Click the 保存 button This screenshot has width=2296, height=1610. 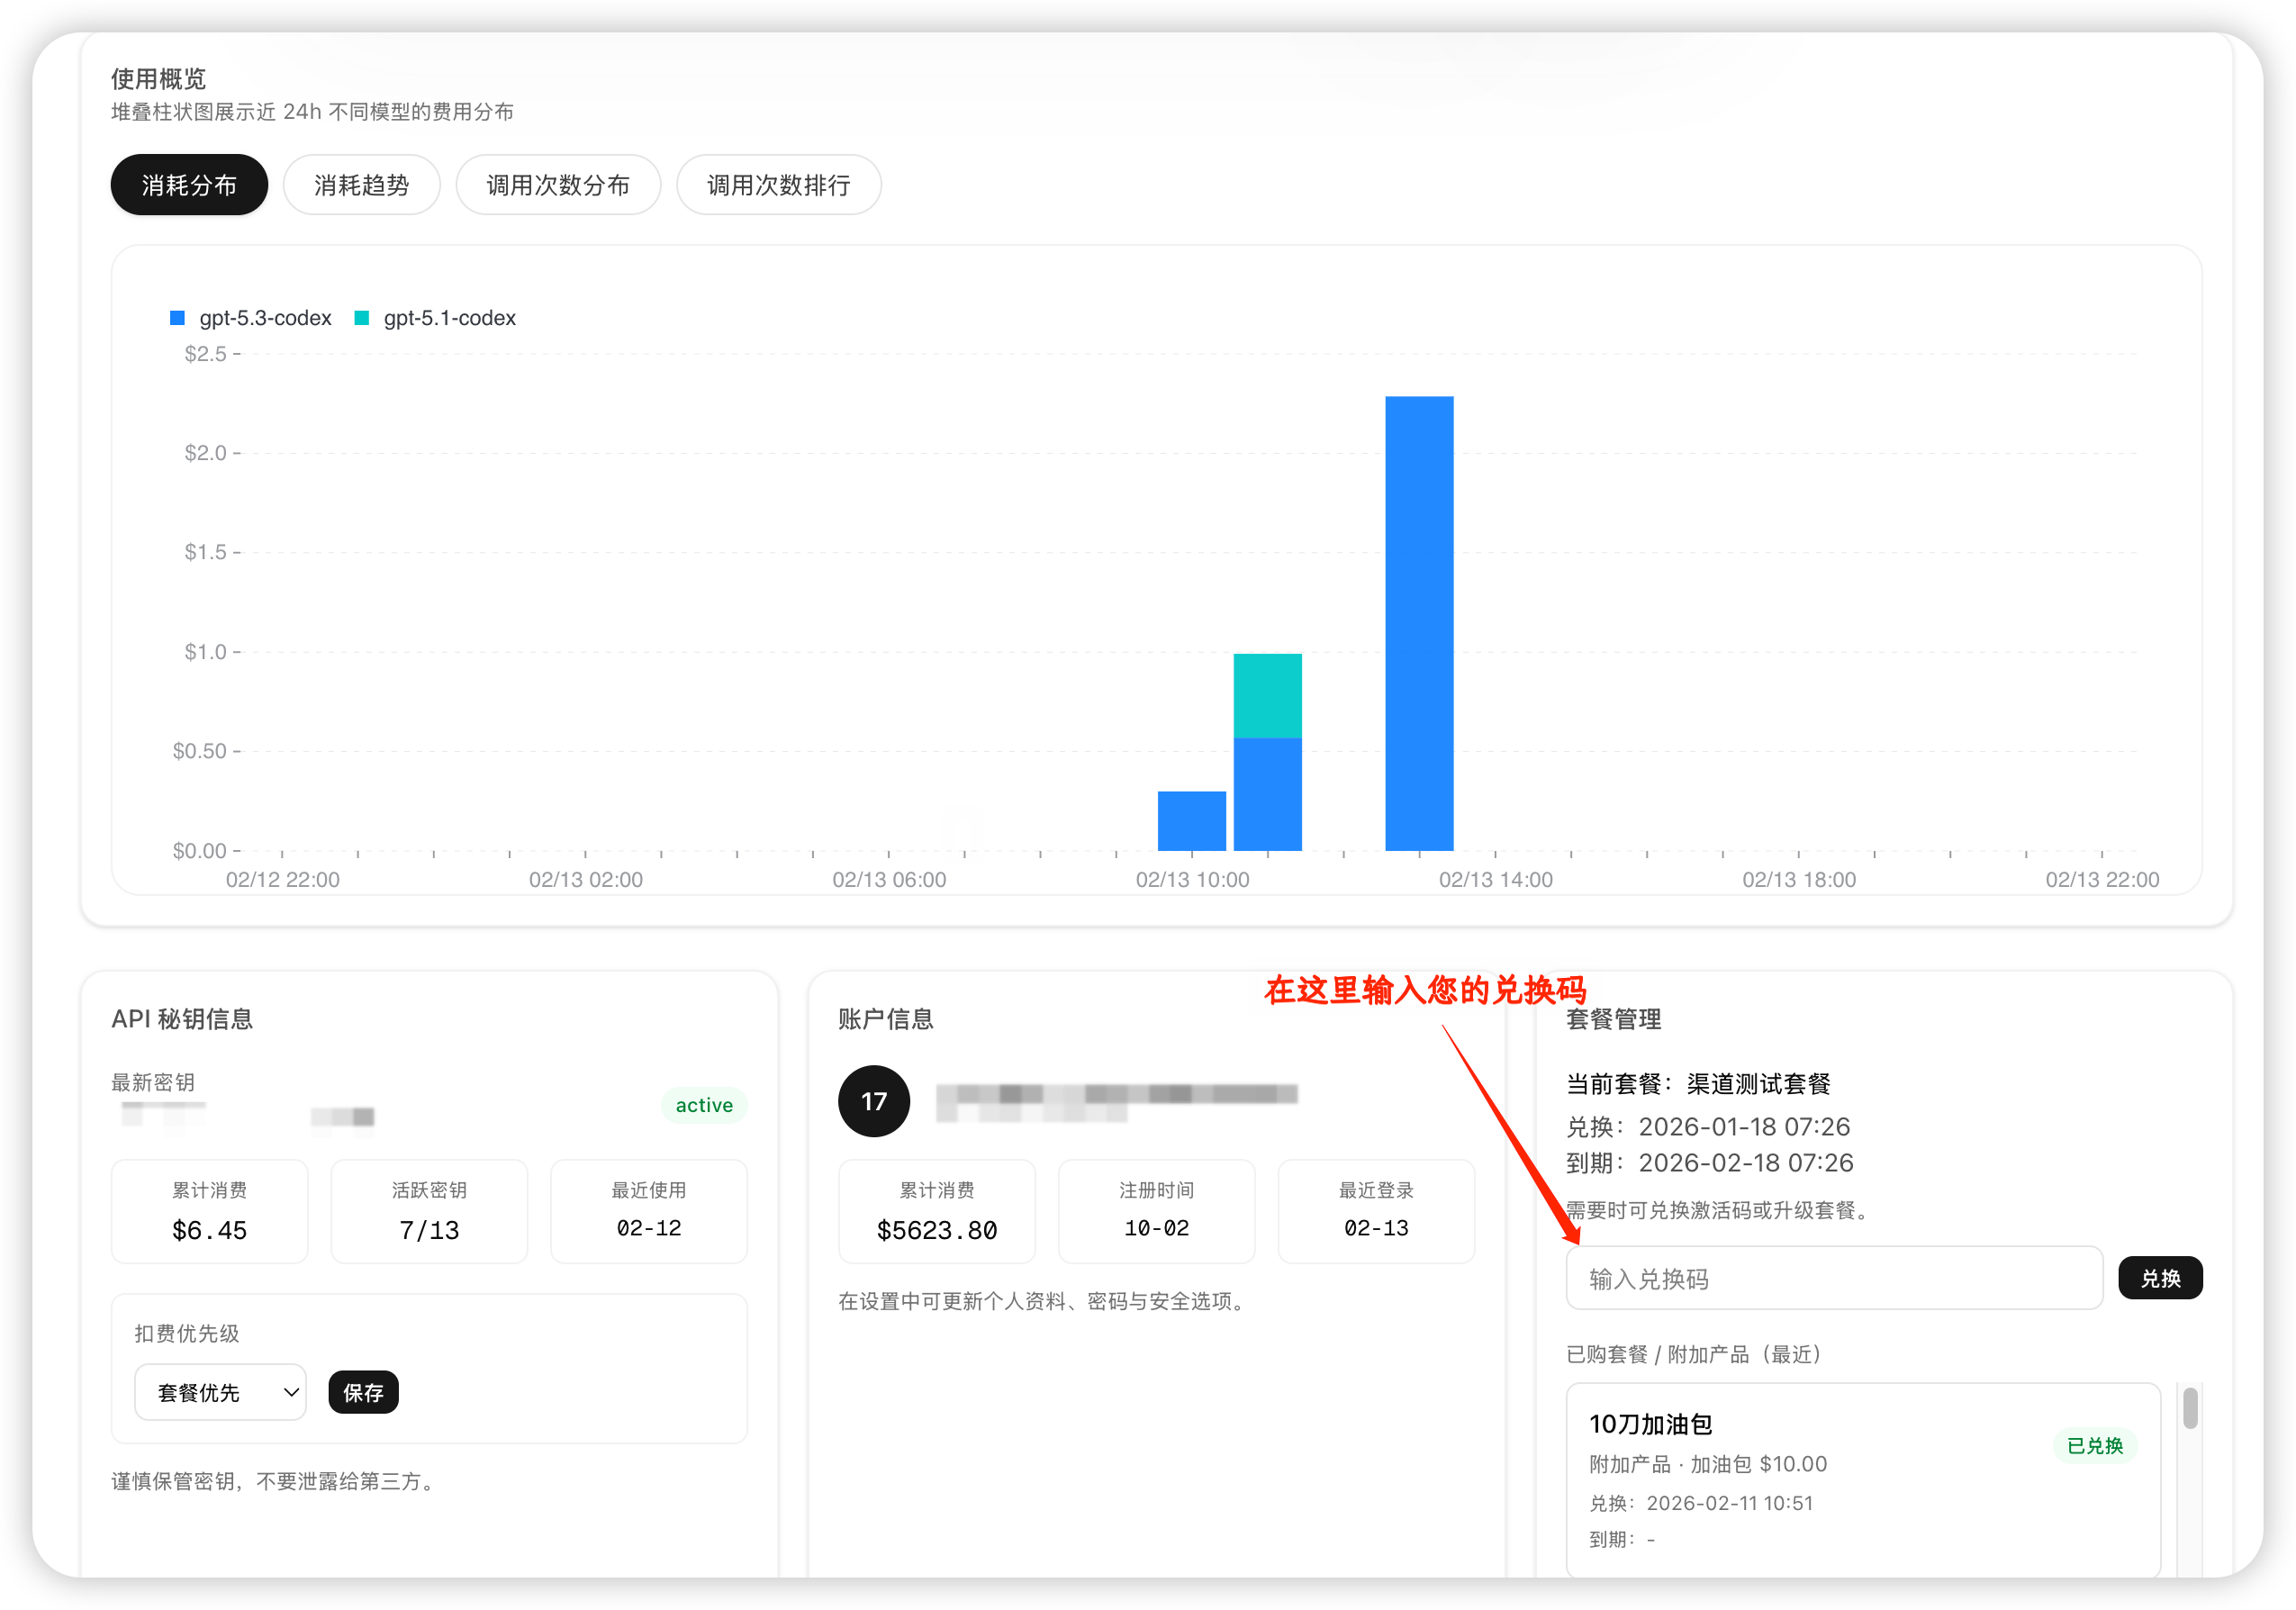point(362,1391)
